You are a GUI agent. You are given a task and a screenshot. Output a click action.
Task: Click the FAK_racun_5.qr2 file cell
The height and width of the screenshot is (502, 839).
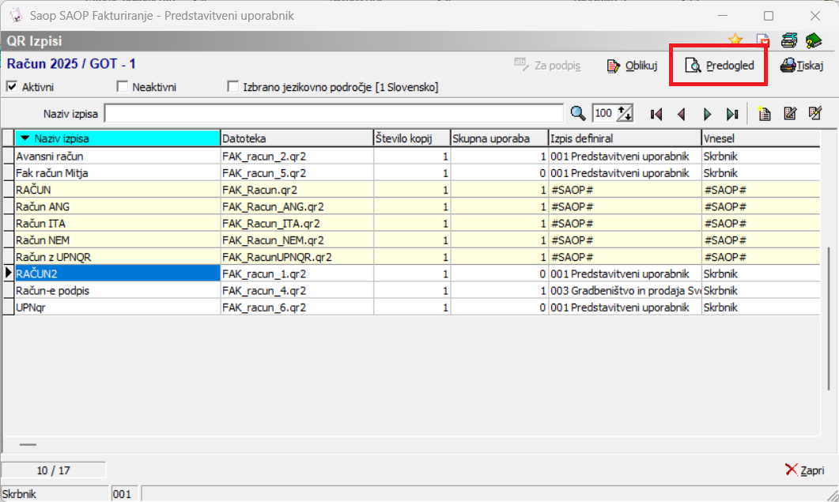297,173
